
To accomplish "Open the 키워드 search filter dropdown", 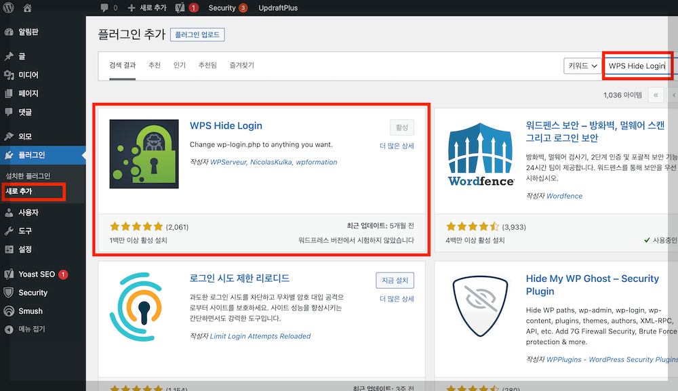I will click(x=582, y=66).
